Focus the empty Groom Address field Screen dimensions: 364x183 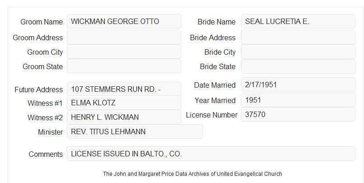point(124,37)
